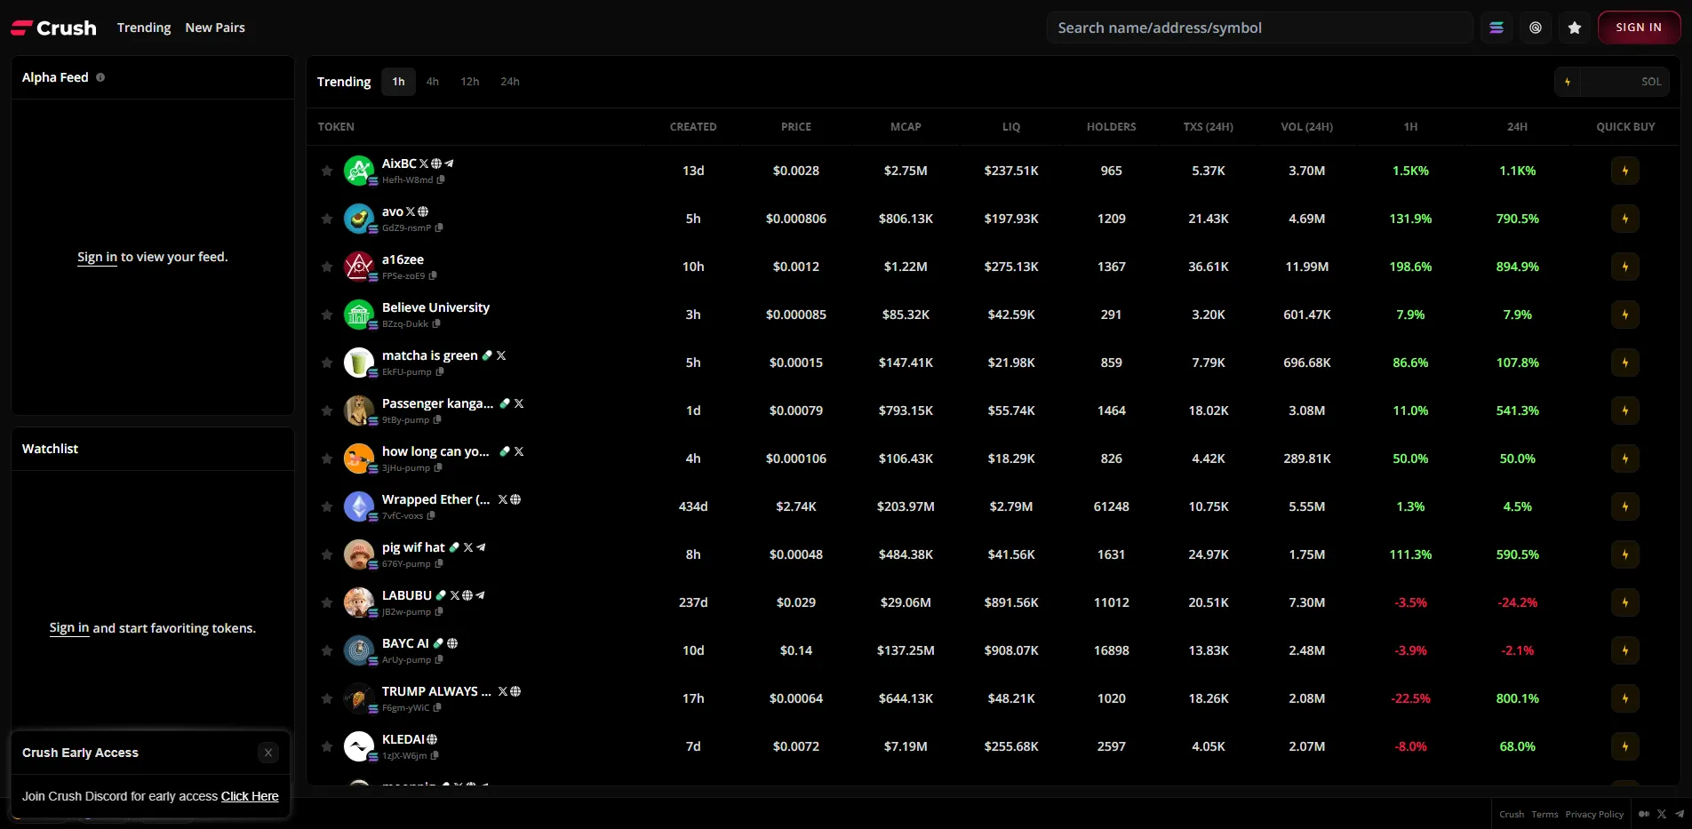Select the 4h trending timeframe
Image resolution: width=1692 pixels, height=829 pixels.
tap(433, 82)
